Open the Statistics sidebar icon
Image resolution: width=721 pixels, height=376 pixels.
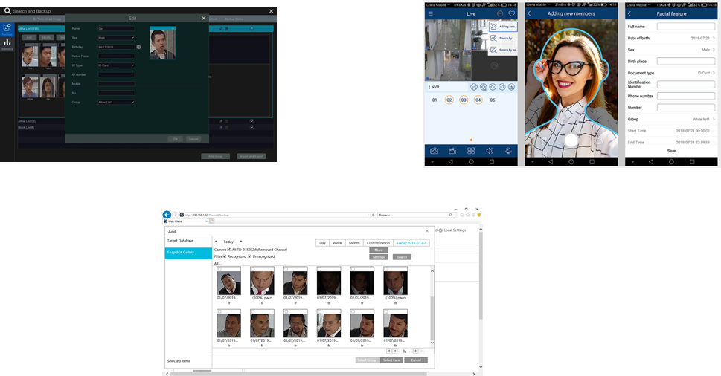tap(7, 44)
